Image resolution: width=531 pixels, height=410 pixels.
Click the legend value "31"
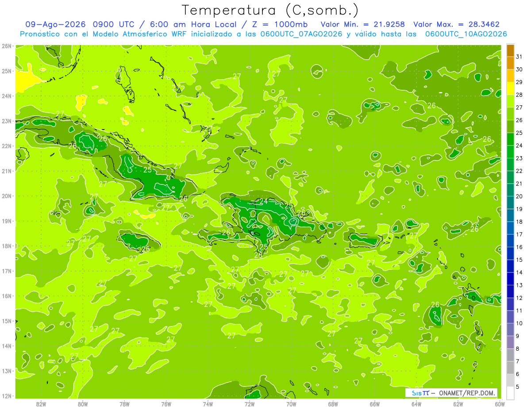click(x=519, y=57)
